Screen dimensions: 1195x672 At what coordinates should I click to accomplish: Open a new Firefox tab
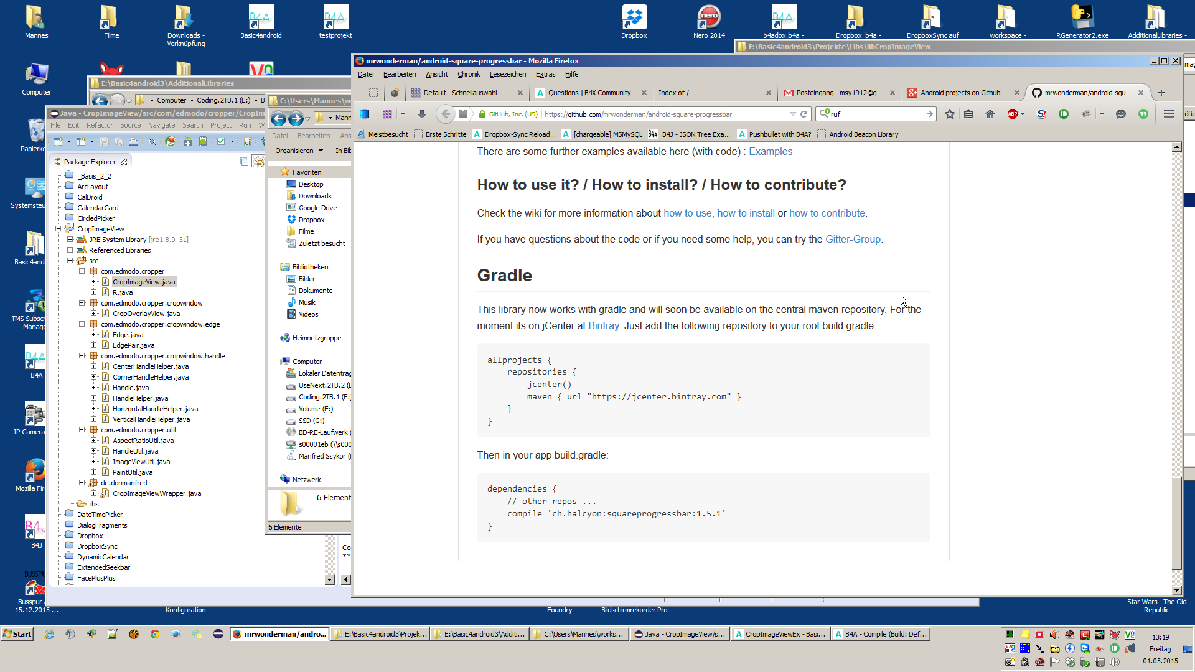click(x=1161, y=93)
